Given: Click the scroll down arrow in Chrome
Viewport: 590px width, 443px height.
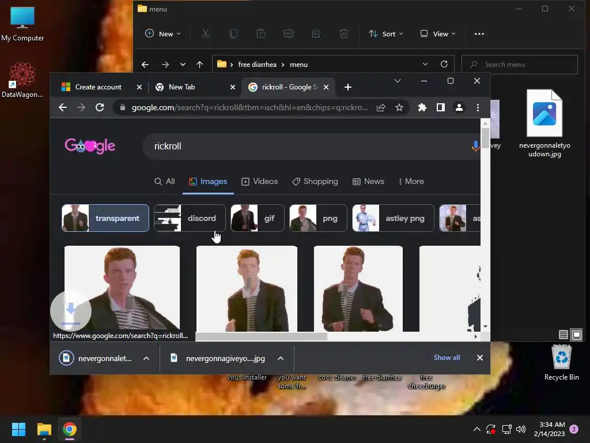Looking at the screenshot, I should pos(485,326).
